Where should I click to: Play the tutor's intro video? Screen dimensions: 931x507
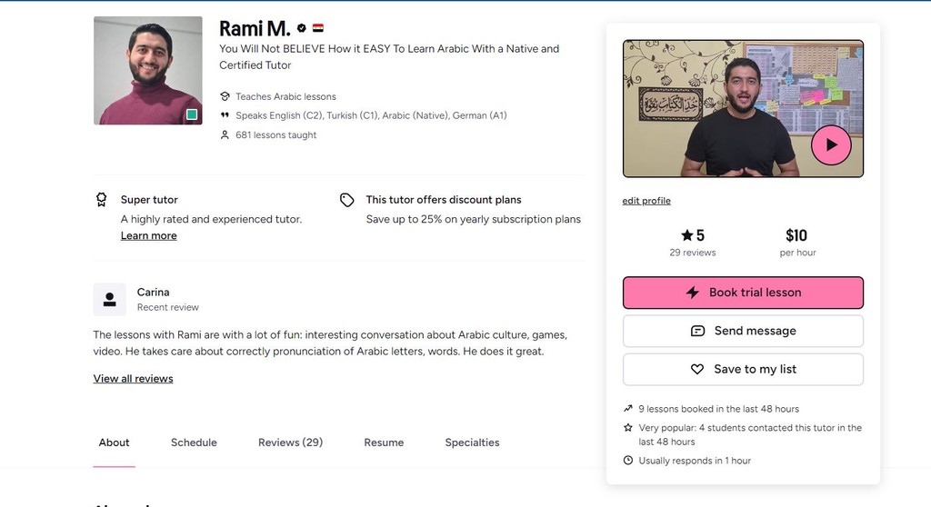[x=831, y=144]
